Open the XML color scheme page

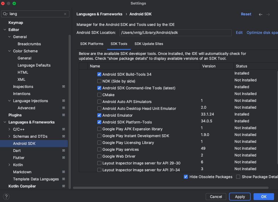pyautogui.click(x=21, y=79)
